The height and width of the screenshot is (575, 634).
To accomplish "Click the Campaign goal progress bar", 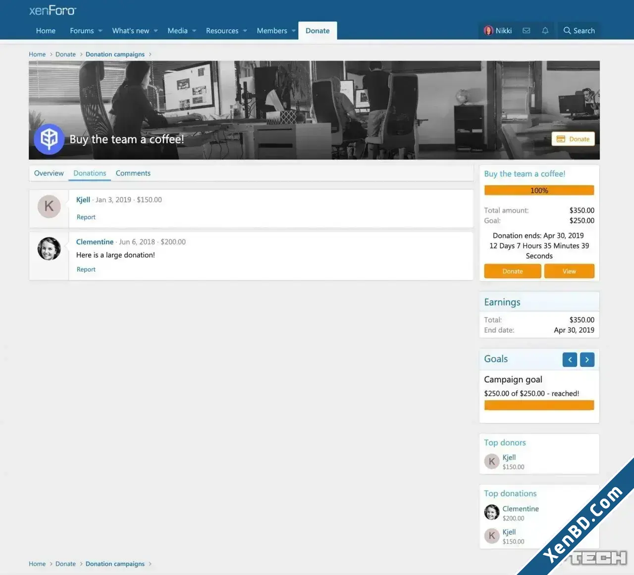I will [x=539, y=405].
